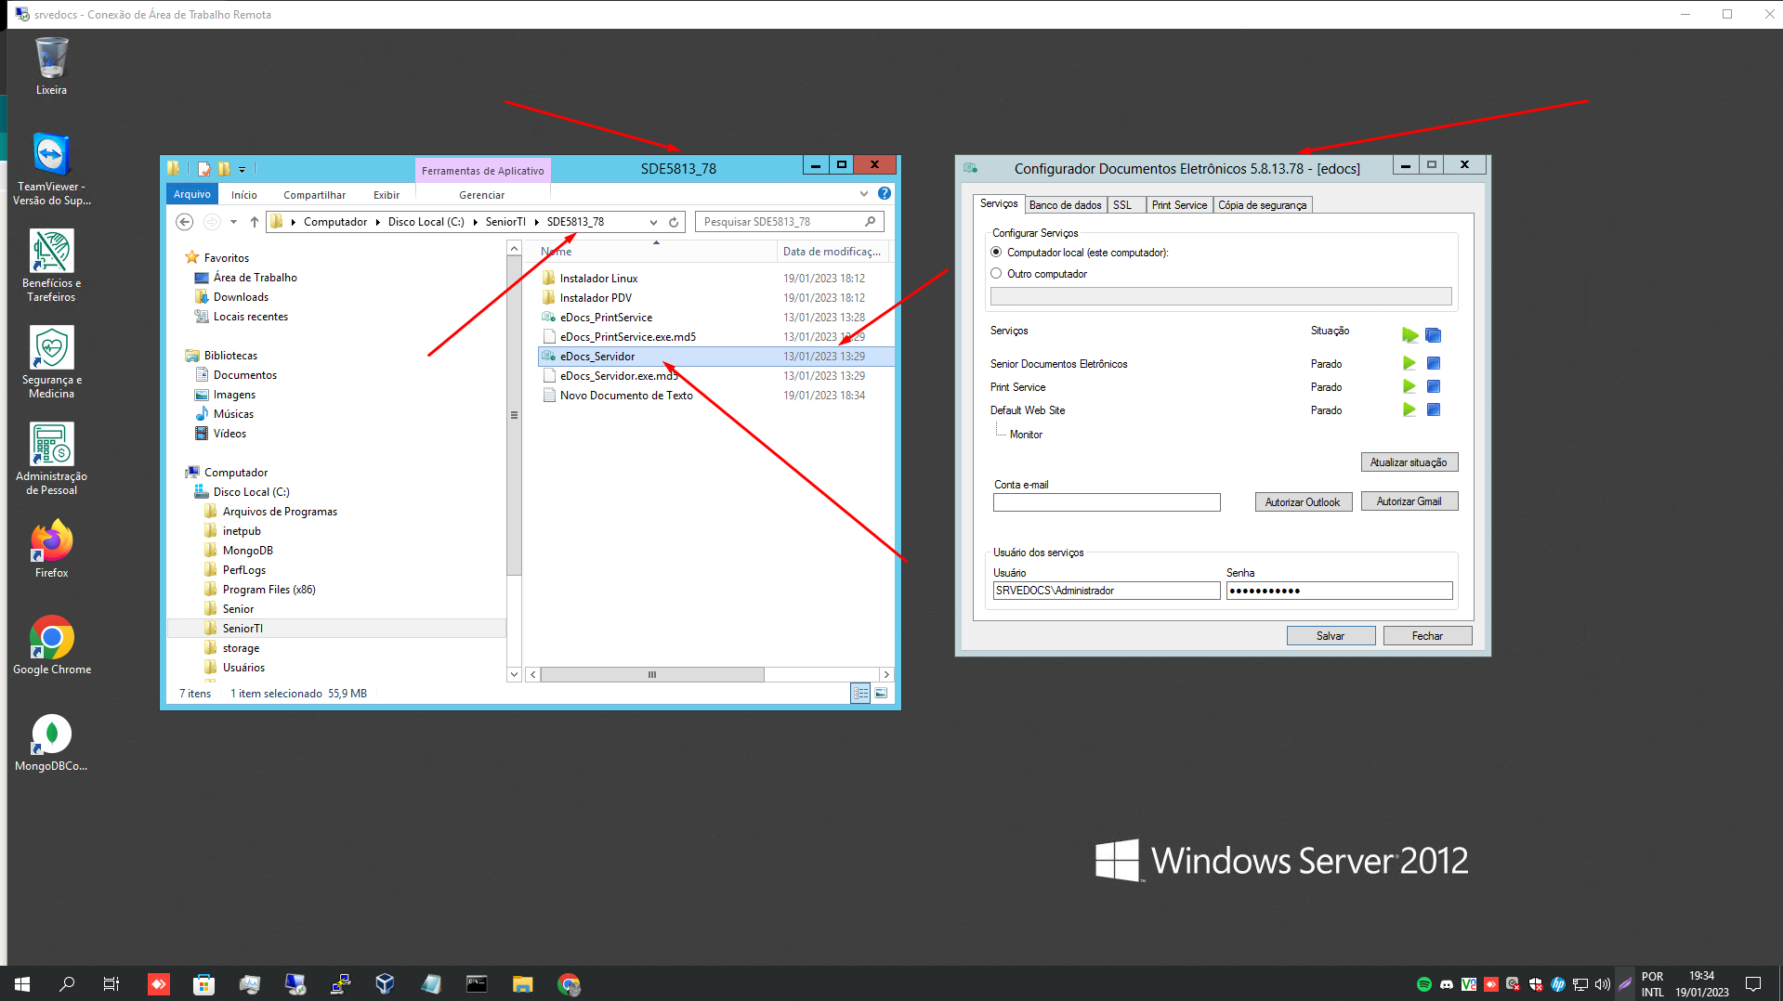Open File Explorer from the taskbar
Viewport: 1783px width, 1001px height.
[x=522, y=983]
